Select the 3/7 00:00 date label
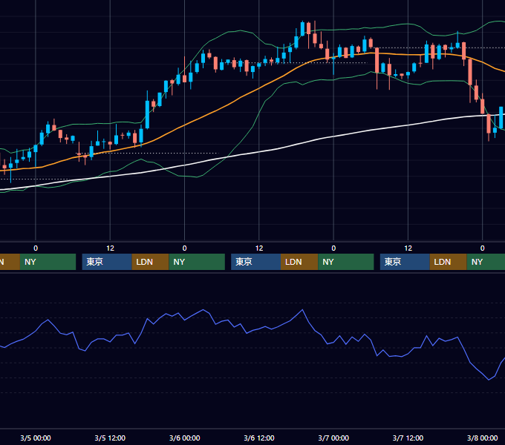Screen dimensions: 505x445 coord(333,438)
